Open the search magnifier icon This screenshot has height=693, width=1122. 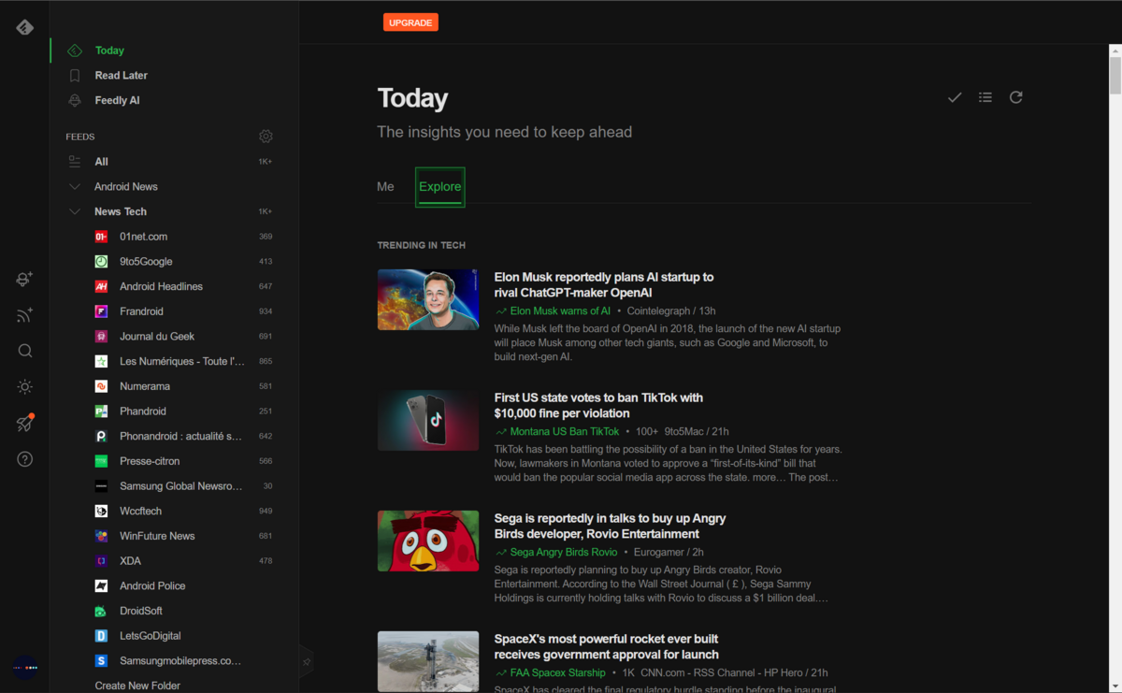(25, 351)
